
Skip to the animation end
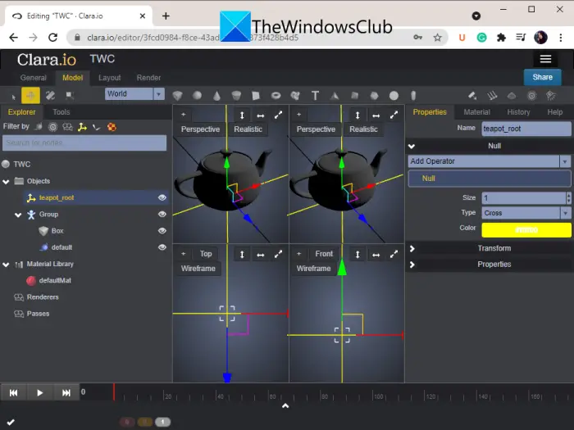coord(66,392)
